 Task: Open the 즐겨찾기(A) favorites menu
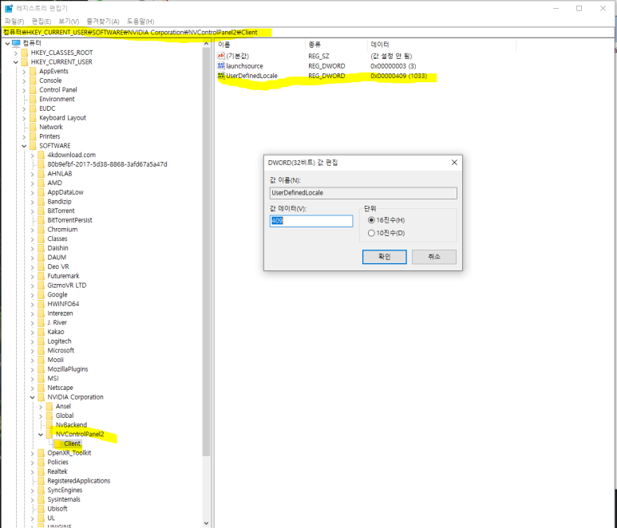[102, 21]
